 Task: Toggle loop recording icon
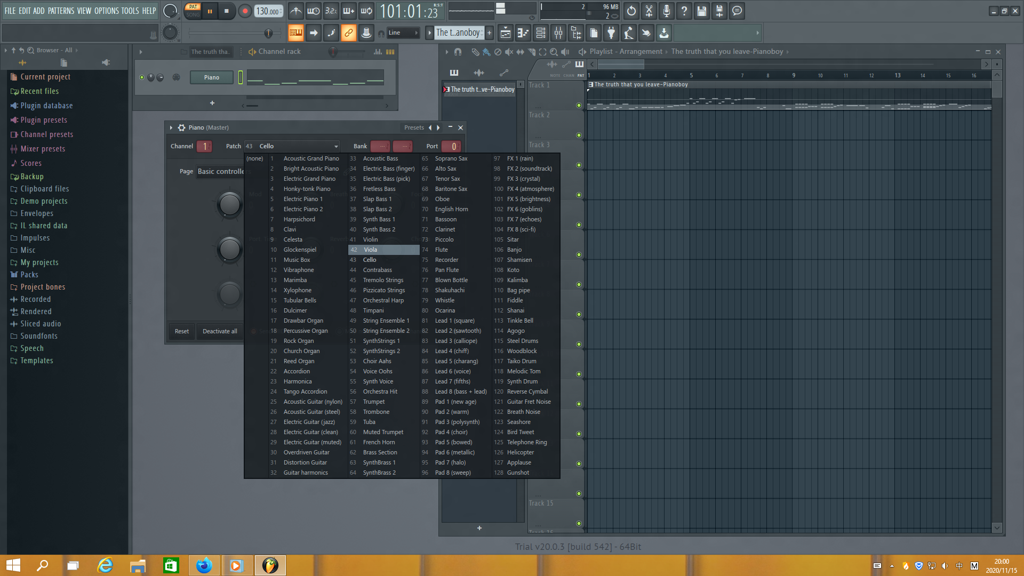[366, 11]
